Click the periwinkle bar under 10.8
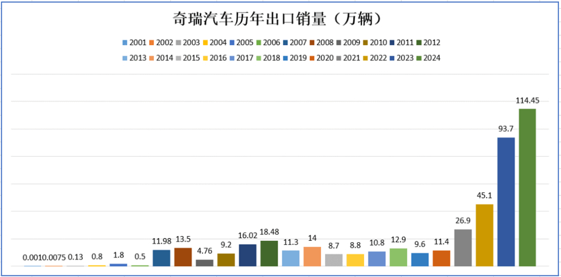The height and width of the screenshot is (277, 561). (x=377, y=259)
